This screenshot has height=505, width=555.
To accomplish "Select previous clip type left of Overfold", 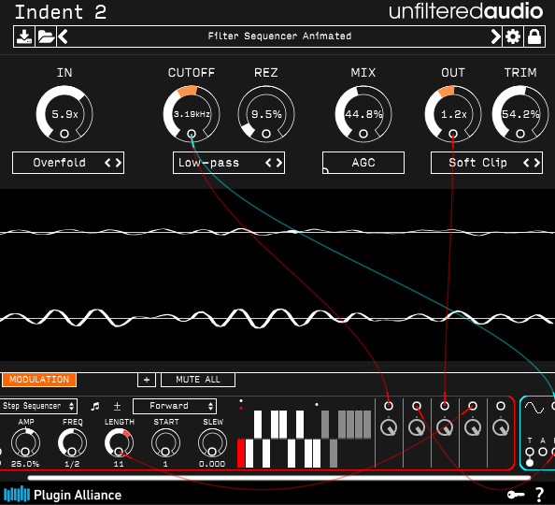I will click(107, 163).
